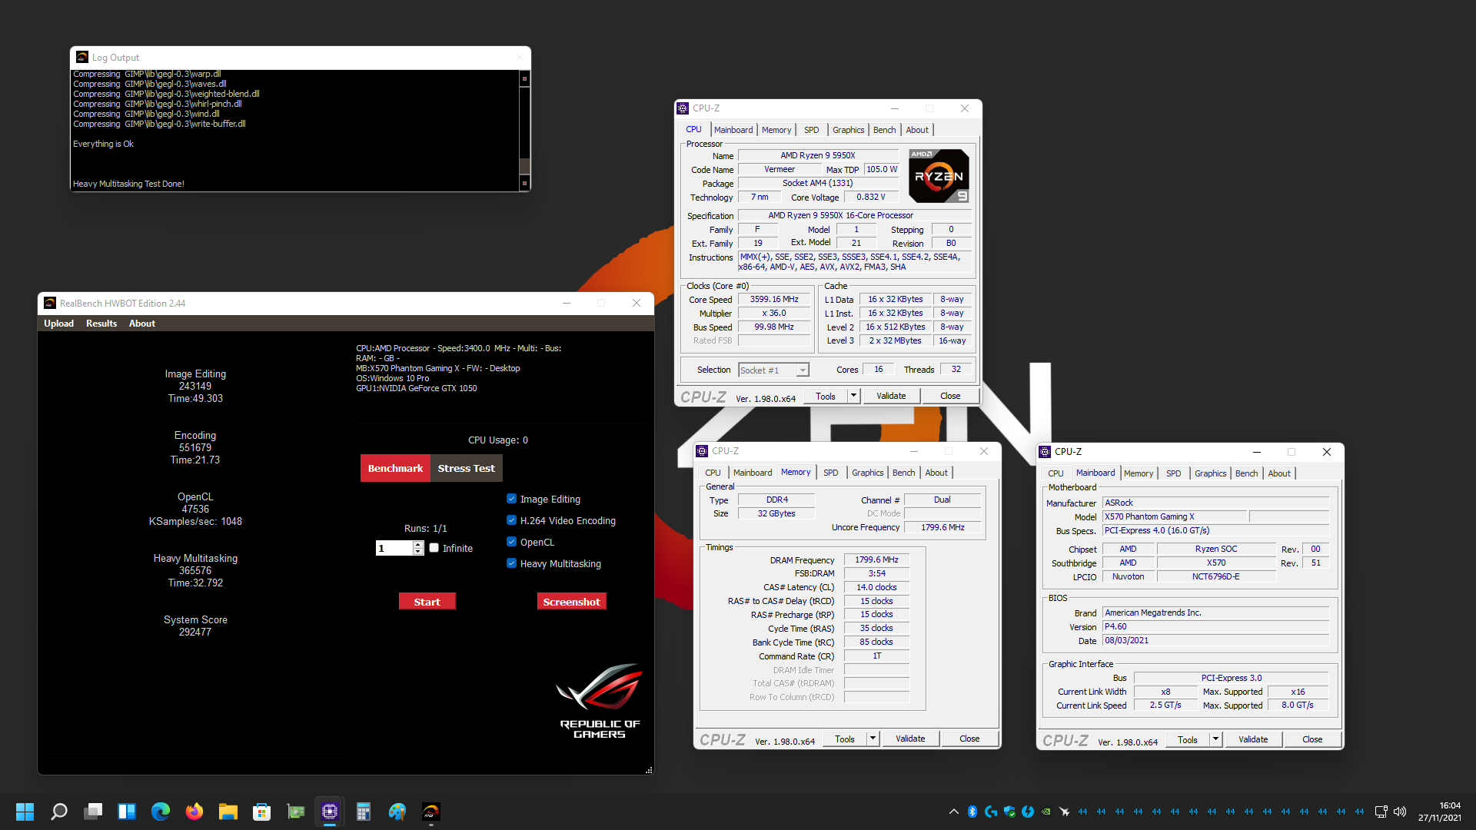The width and height of the screenshot is (1476, 830).
Task: Enable the Infinite runs checkbox
Action: click(x=434, y=548)
